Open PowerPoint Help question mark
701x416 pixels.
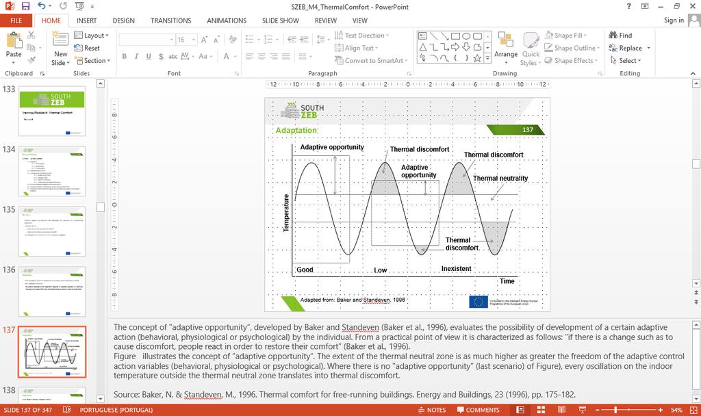[628, 6]
